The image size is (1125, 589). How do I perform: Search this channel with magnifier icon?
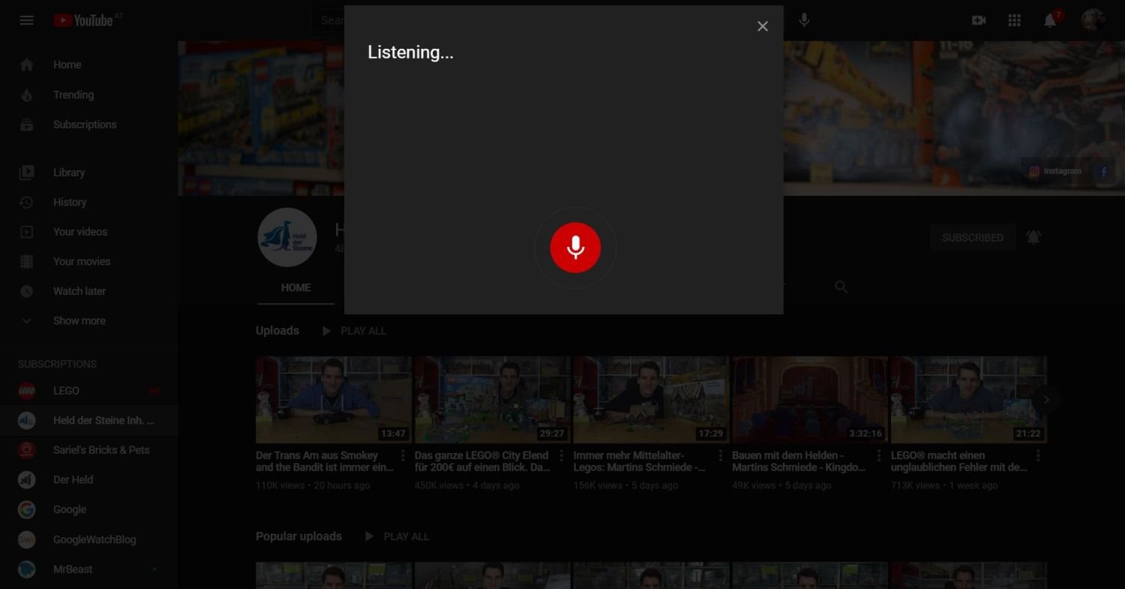coord(841,287)
